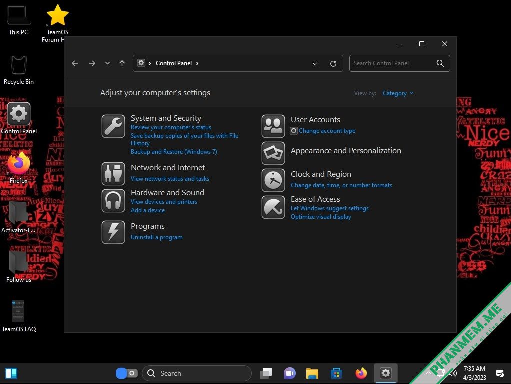
Task: Open Task View on the taskbar
Action: tap(266, 373)
